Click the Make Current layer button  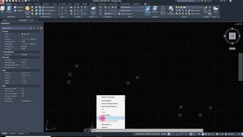coord(194,10)
